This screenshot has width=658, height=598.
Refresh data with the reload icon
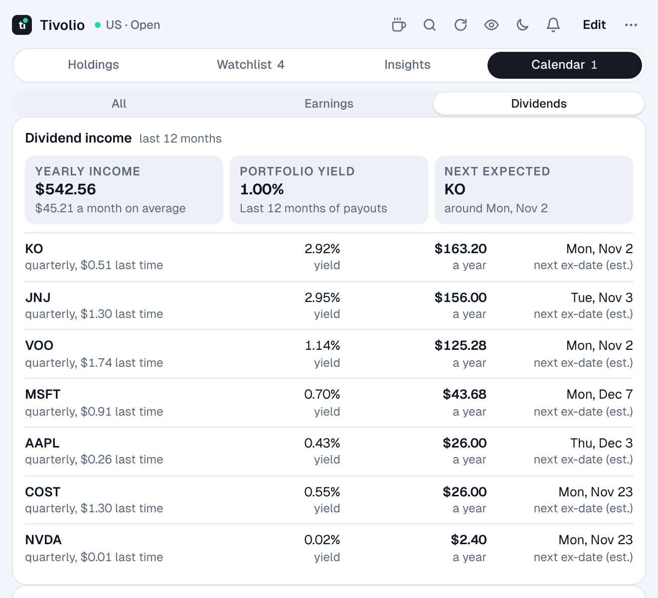pyautogui.click(x=461, y=25)
